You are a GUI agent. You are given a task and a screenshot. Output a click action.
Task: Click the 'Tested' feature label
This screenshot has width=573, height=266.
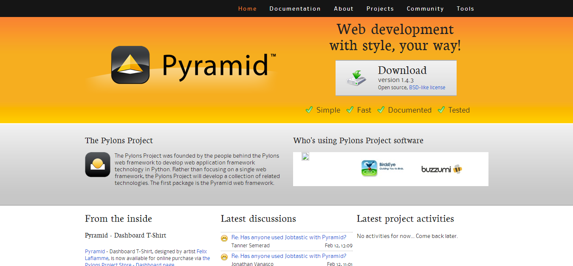coord(459,110)
